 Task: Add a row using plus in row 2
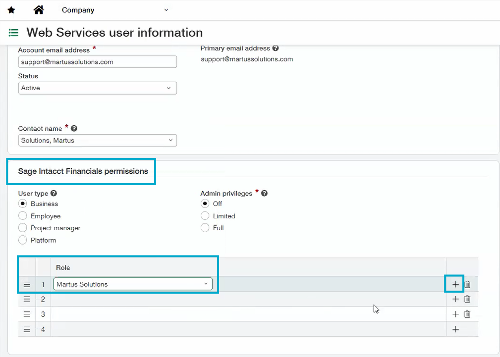[x=455, y=299]
